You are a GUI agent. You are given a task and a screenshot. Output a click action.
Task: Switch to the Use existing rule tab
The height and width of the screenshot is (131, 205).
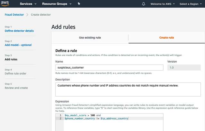[90, 38]
